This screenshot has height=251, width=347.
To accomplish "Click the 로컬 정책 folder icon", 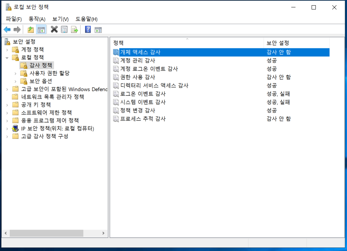I will coord(15,57).
